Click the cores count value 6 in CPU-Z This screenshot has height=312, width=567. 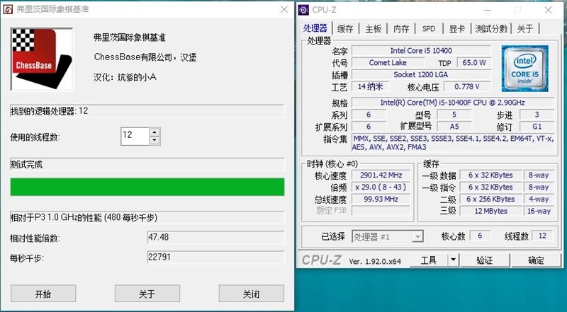(x=480, y=236)
